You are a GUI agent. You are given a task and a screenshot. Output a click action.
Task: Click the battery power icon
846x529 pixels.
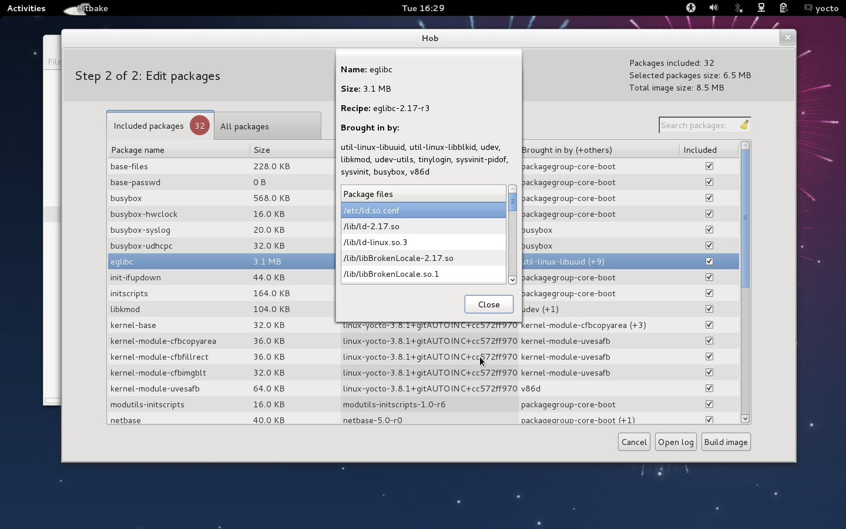click(x=783, y=8)
